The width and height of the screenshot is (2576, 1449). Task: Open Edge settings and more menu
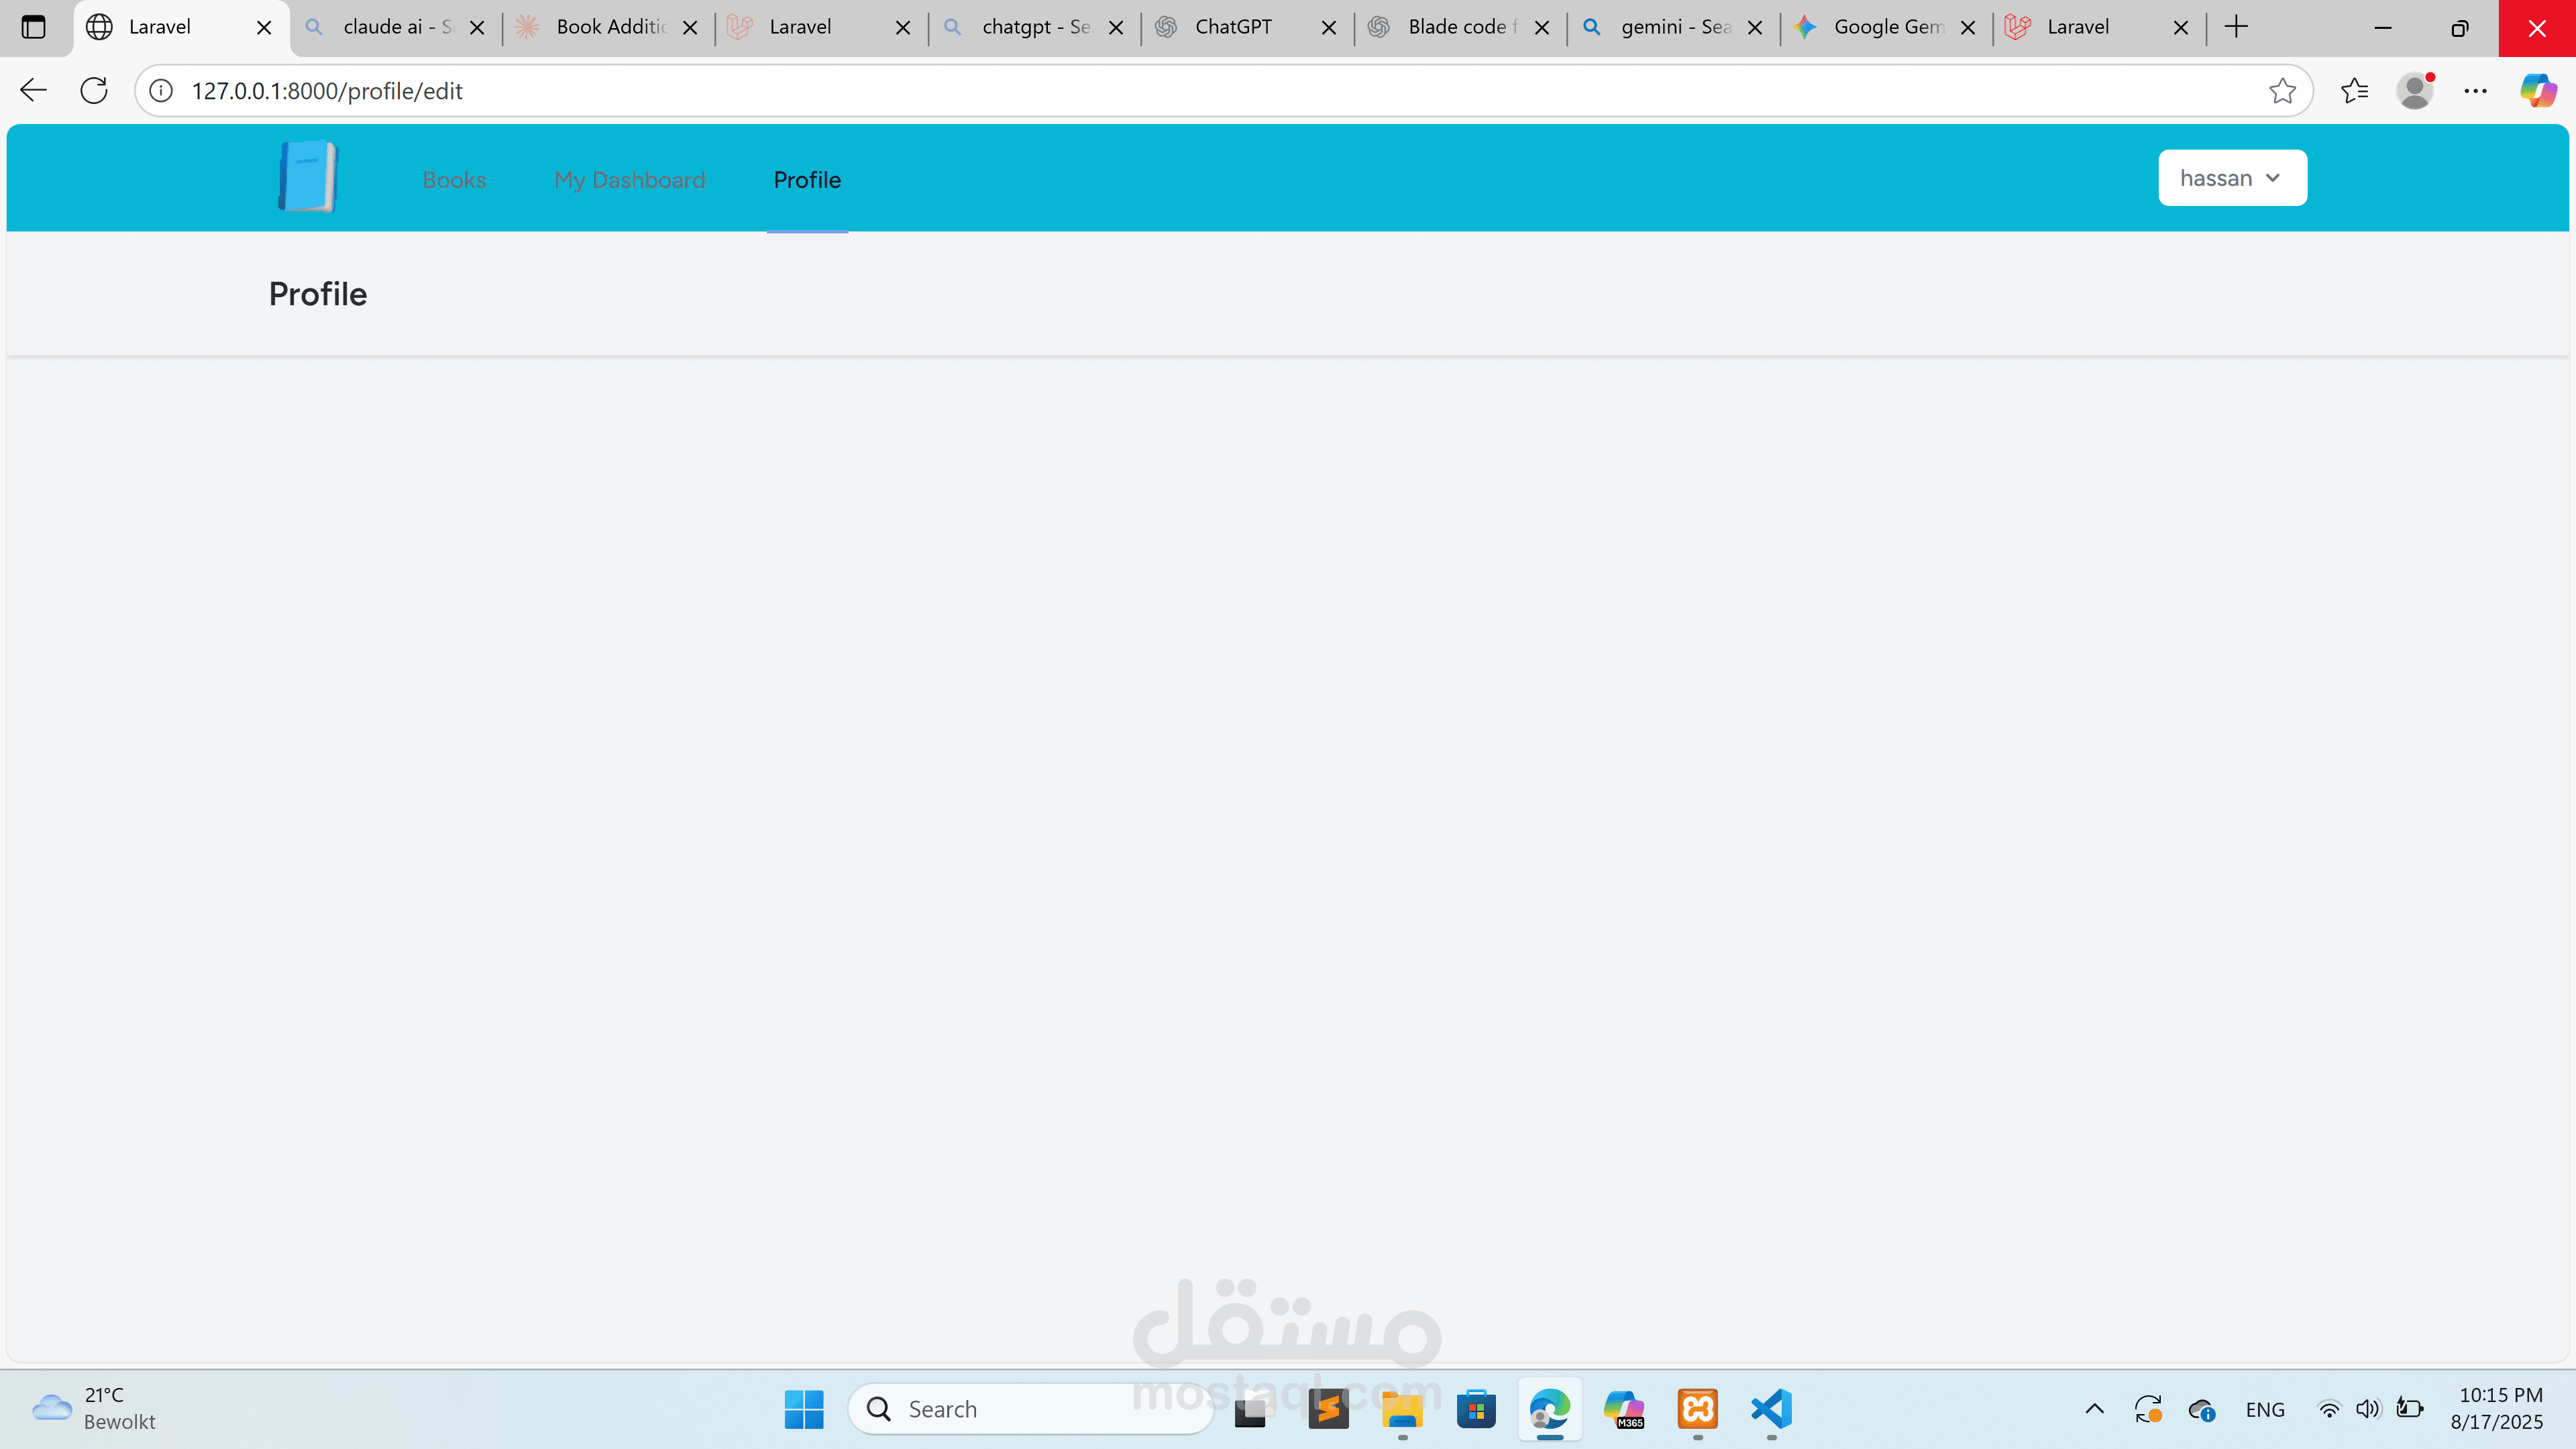2476,91
